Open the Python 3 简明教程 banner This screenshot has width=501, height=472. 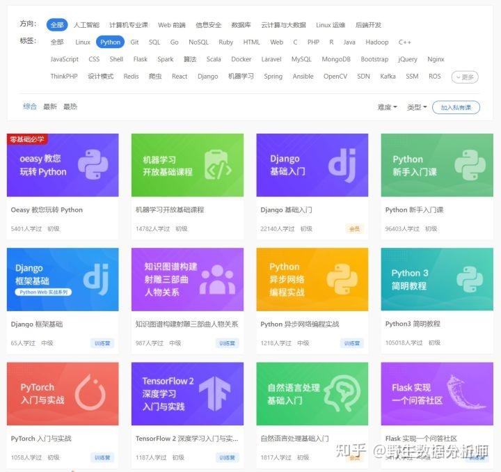437,279
